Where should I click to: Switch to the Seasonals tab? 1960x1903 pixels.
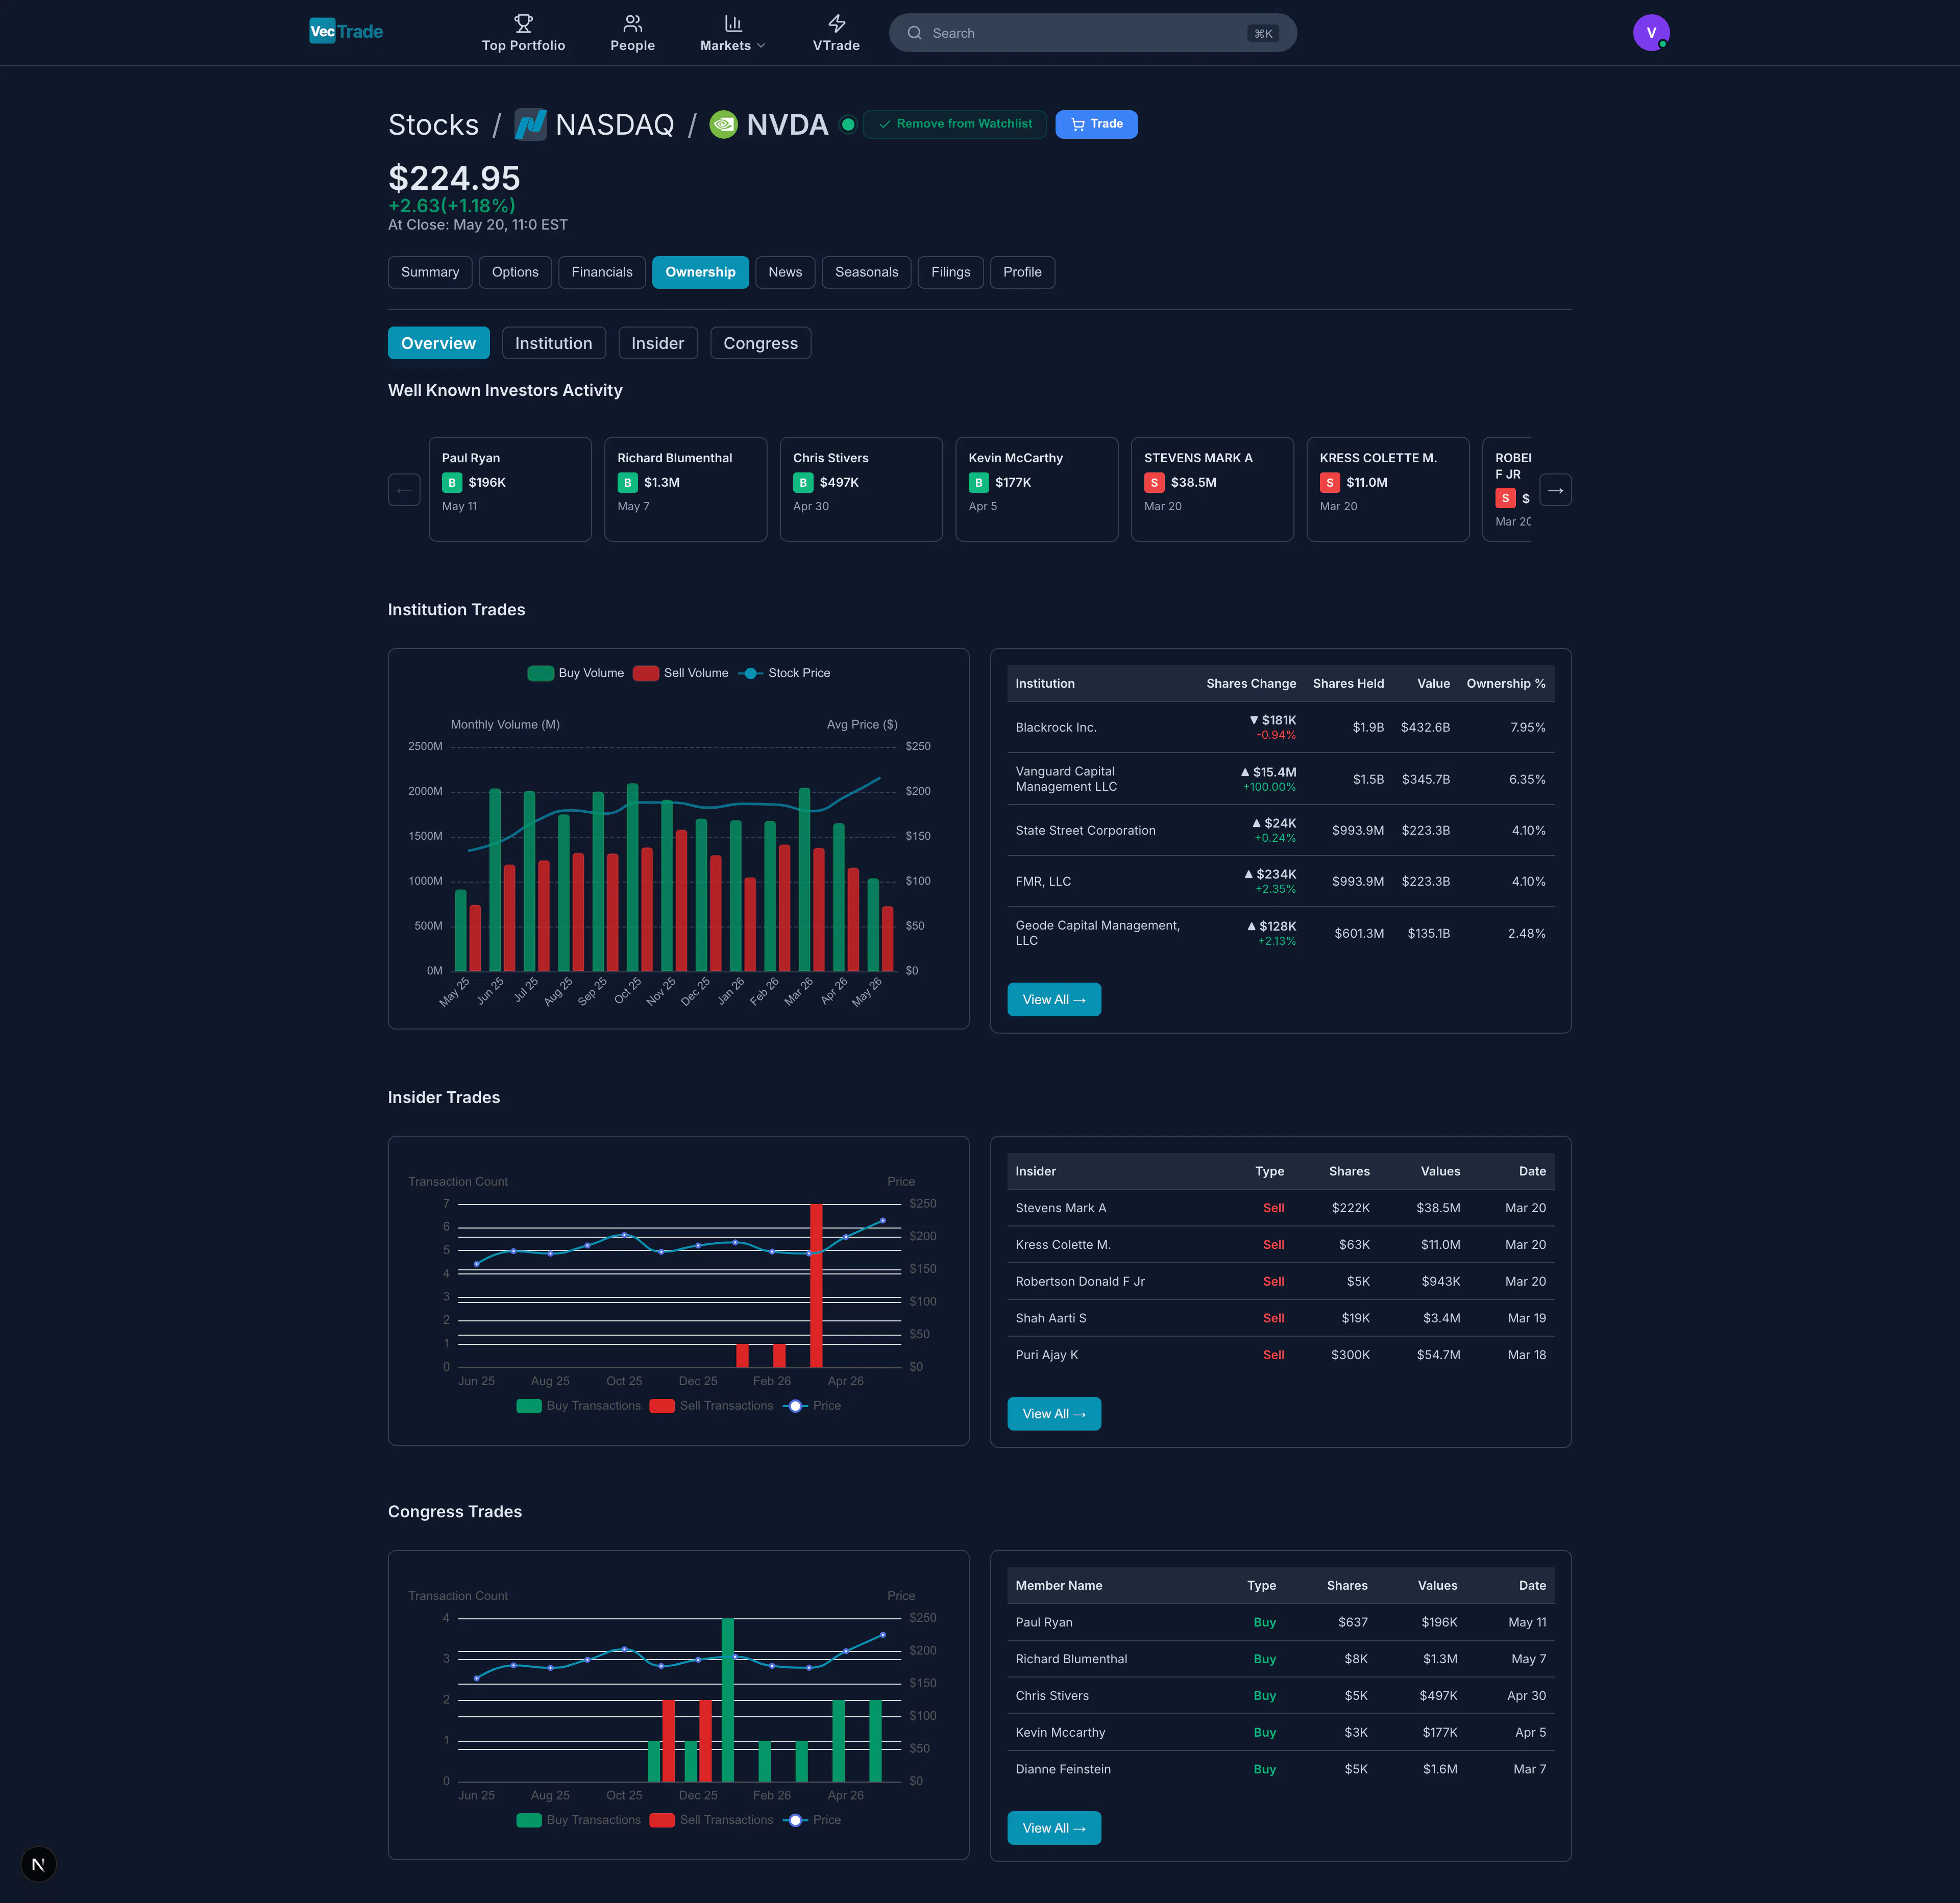coord(866,272)
